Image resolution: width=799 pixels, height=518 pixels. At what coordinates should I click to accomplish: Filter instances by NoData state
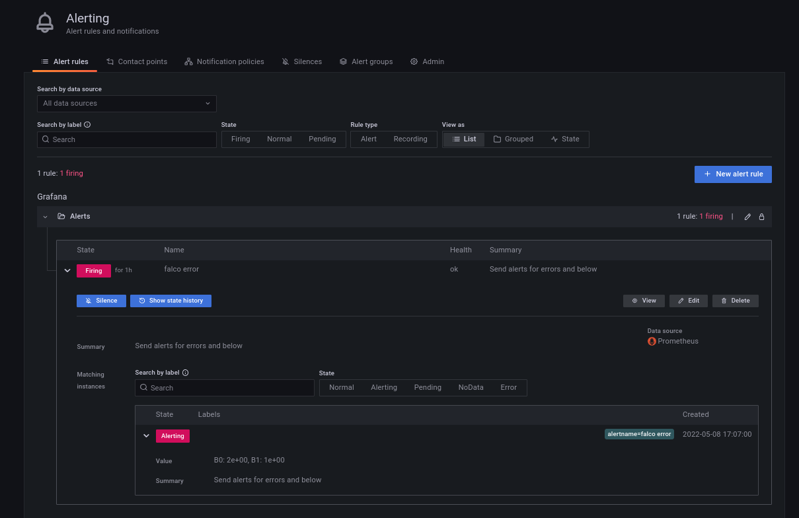471,388
